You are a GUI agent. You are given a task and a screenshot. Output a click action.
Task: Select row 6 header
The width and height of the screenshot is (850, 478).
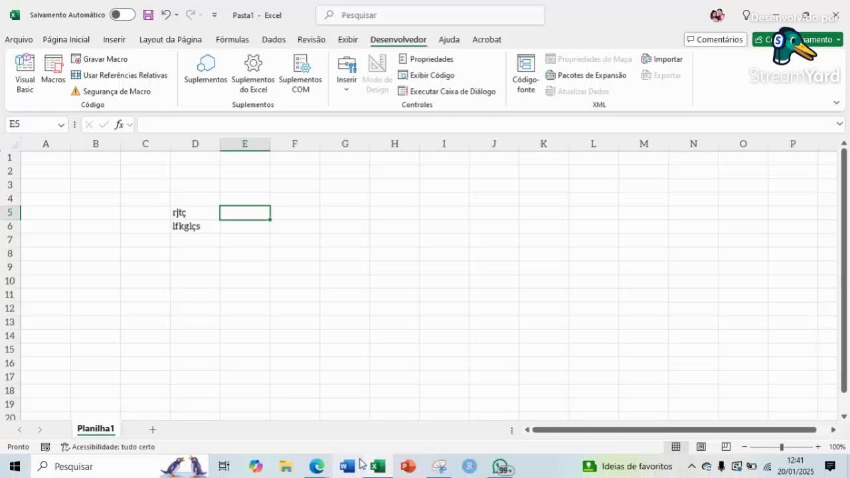pyautogui.click(x=10, y=226)
